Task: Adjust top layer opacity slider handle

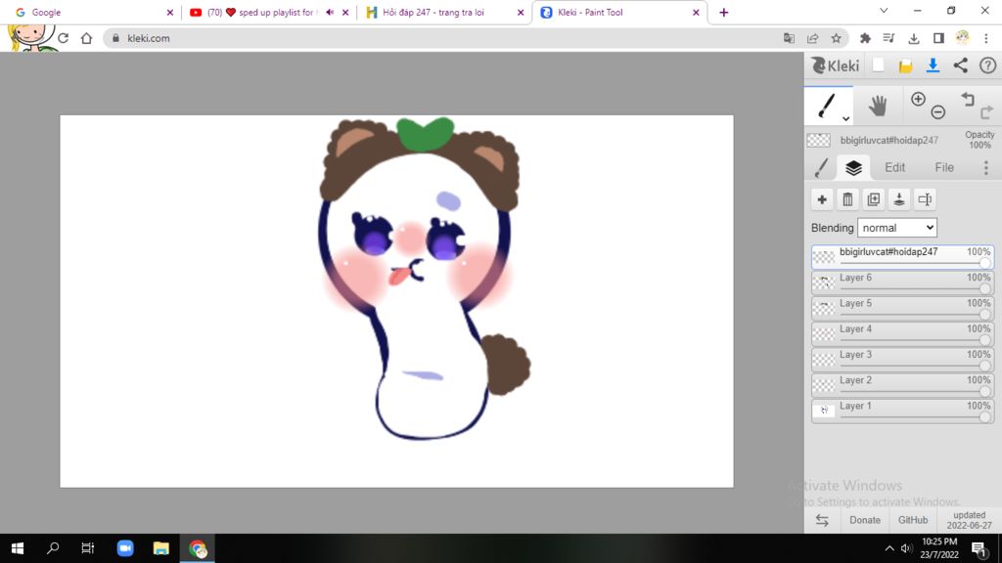Action: click(x=985, y=263)
